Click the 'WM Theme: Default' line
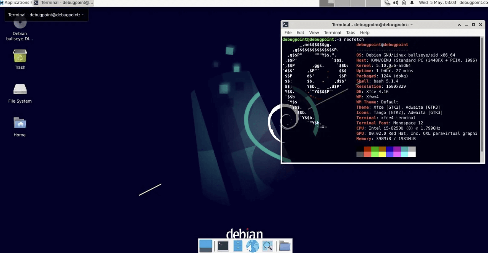488x253 pixels. pyautogui.click(x=377, y=102)
